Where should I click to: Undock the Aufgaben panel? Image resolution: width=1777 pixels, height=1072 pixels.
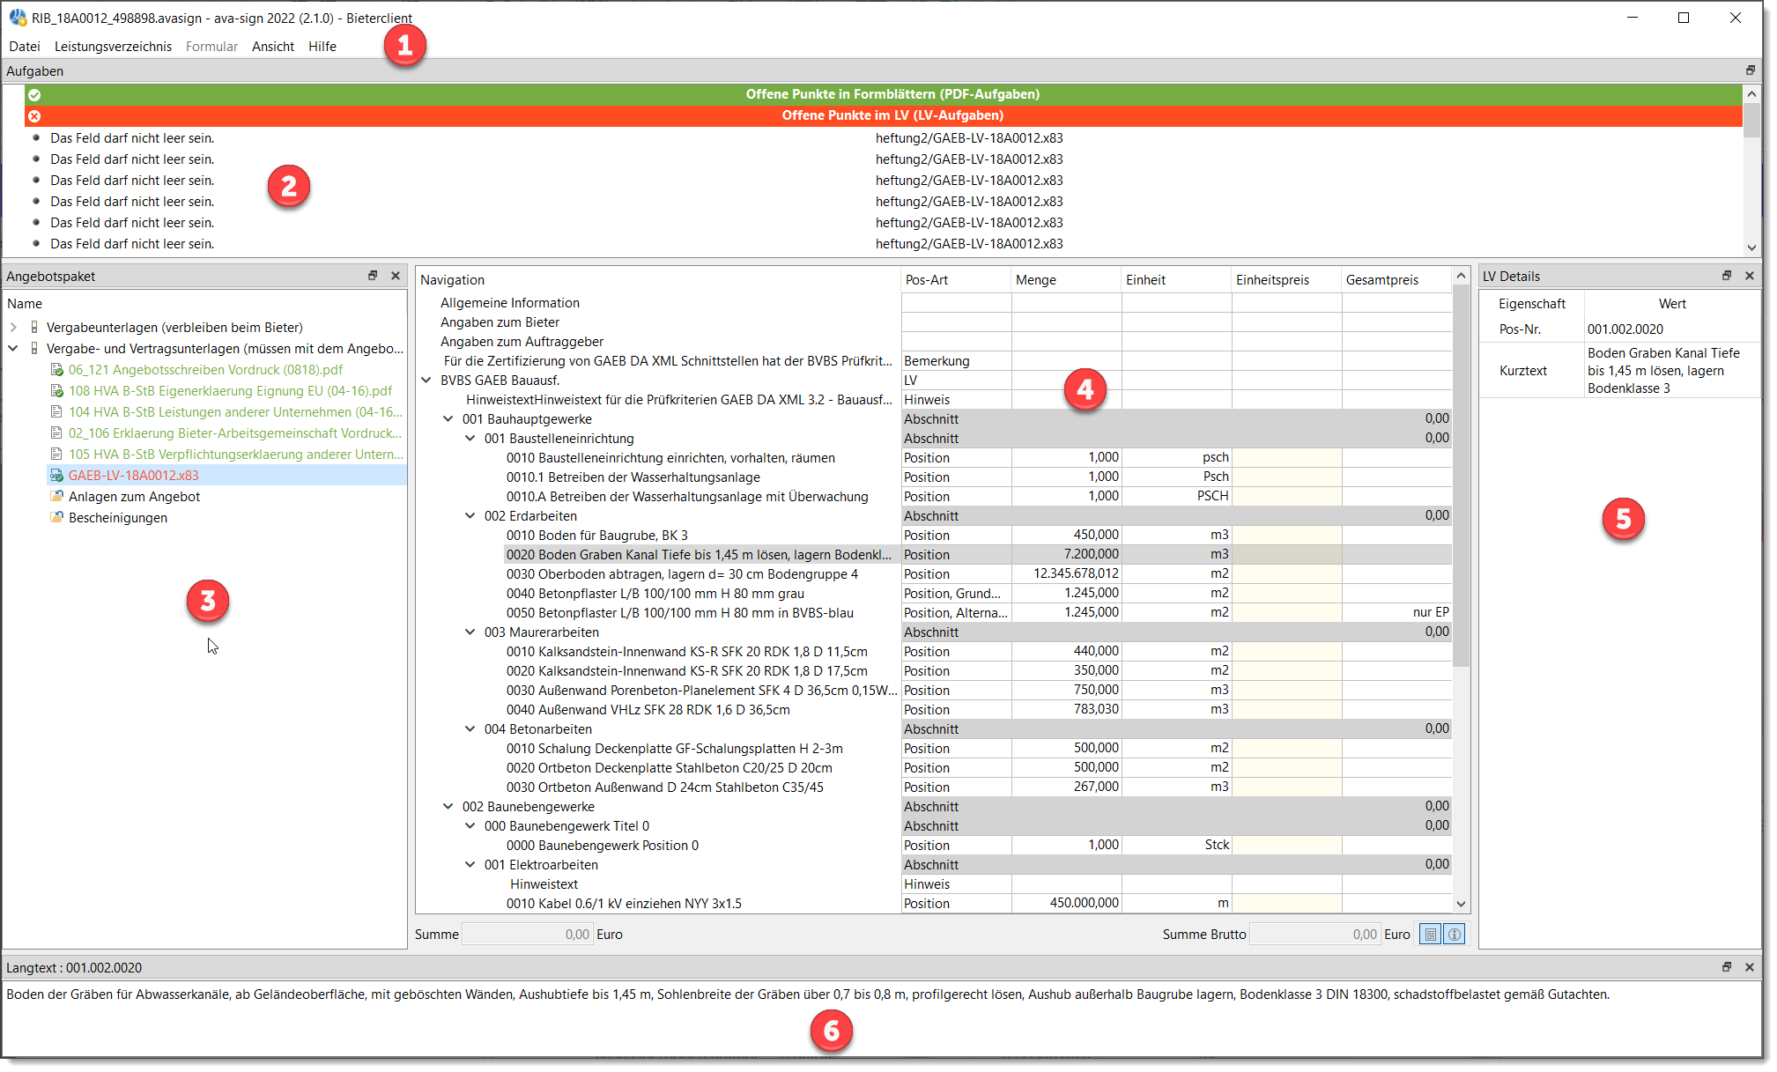click(1751, 70)
